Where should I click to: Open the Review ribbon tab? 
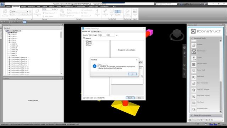point(23,6)
